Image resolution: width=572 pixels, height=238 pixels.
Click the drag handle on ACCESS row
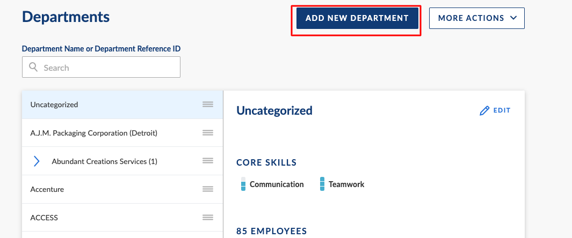(207, 218)
